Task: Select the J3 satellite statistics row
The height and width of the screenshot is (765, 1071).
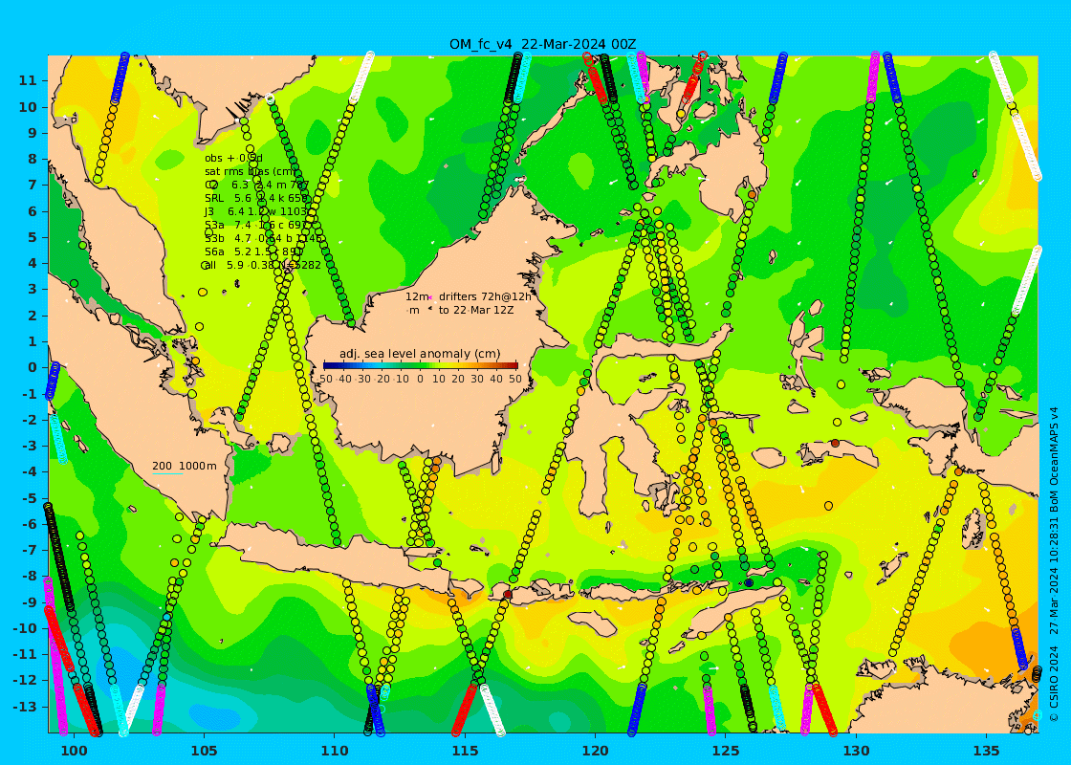Action: pos(256,211)
